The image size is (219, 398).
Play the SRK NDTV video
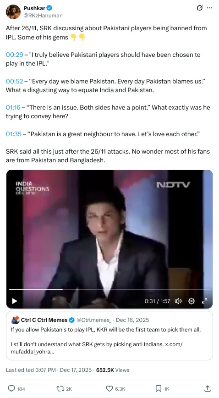[x=15, y=301]
